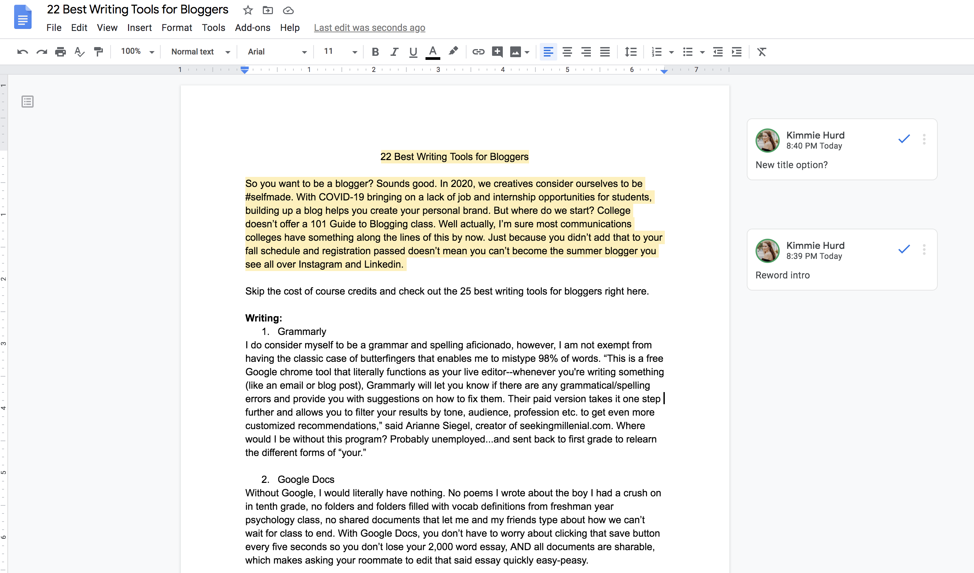Open the Arial font dropdown
974x573 pixels.
pyautogui.click(x=277, y=51)
